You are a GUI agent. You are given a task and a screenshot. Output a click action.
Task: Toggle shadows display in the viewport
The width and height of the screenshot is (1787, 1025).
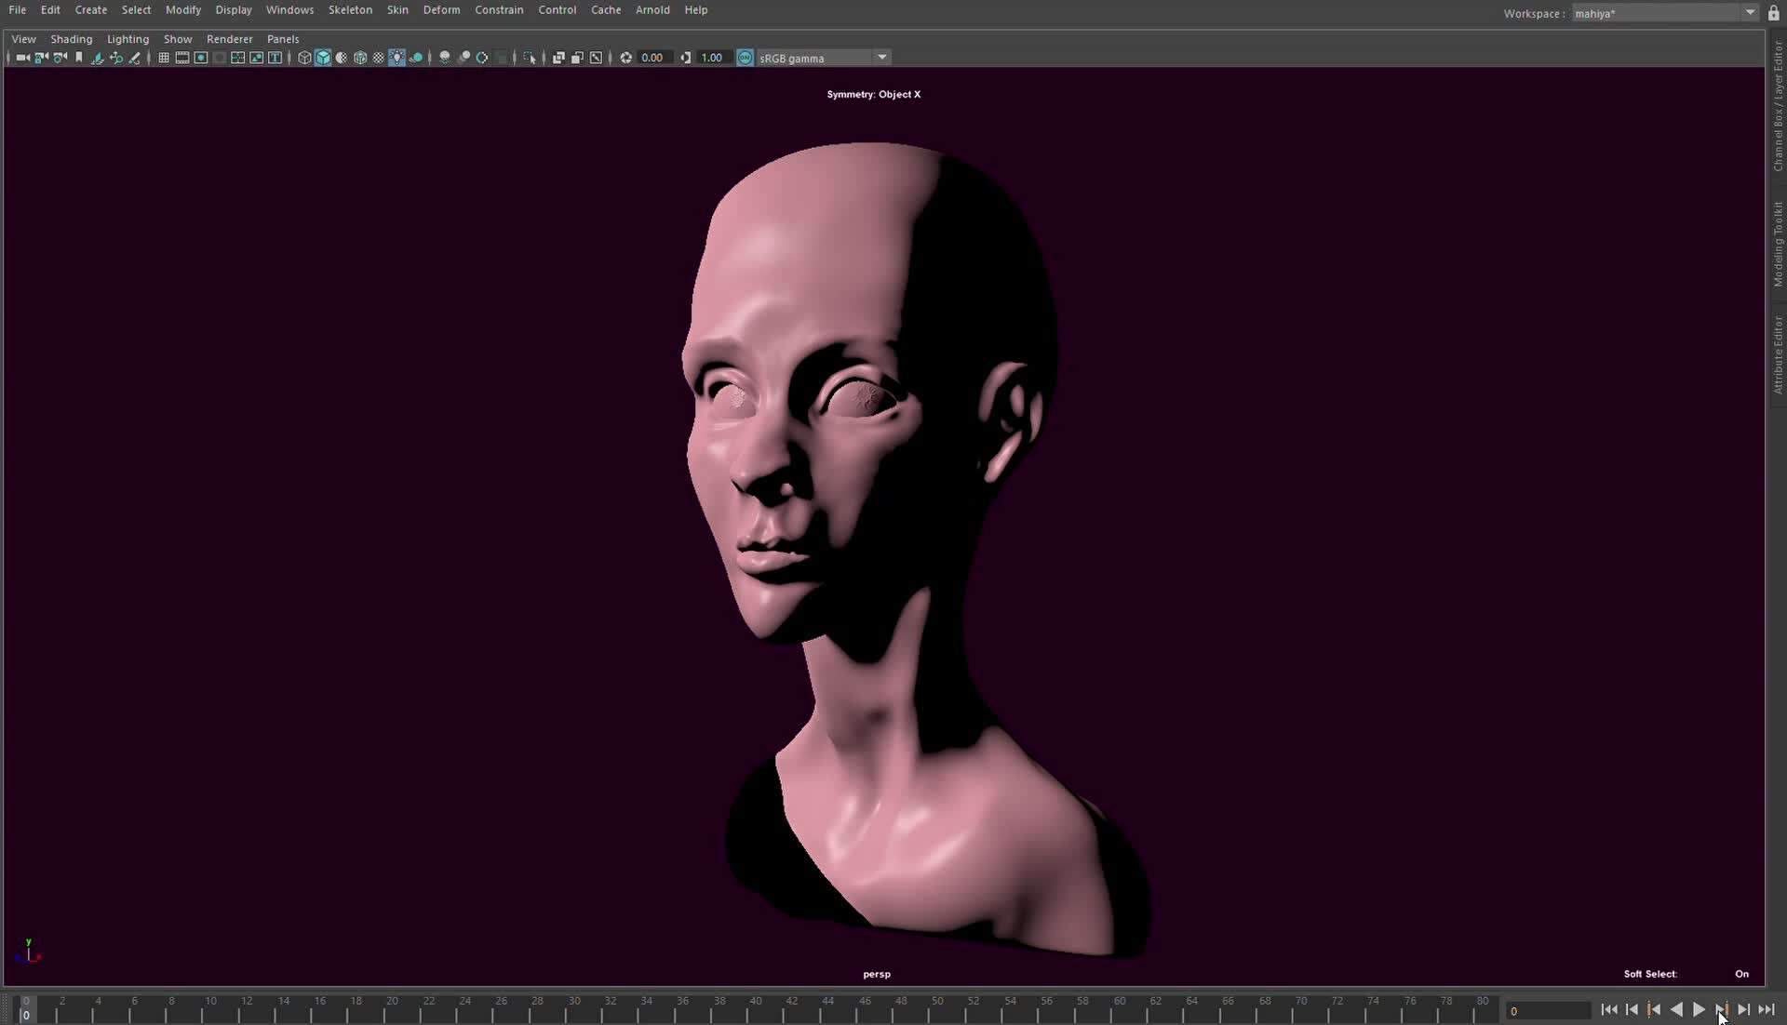coord(416,58)
